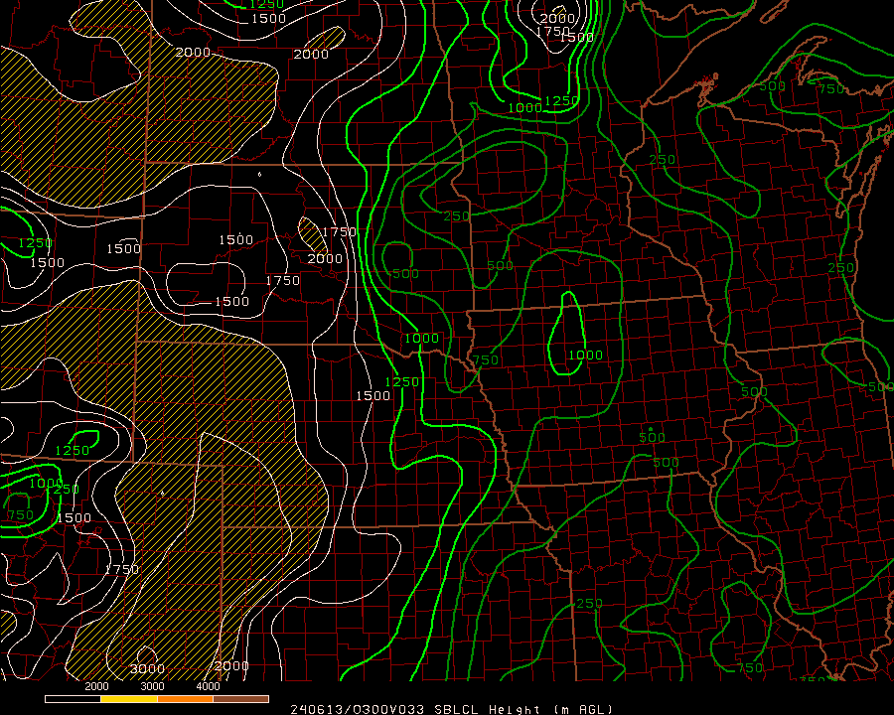Click the 1000 label inside the central oval contour

[x=584, y=355]
